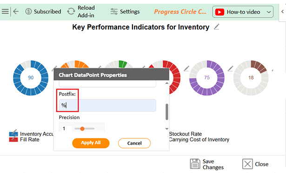This screenshot has width=286, height=173.
Task: Open Settings from the top bar
Action: (125, 12)
